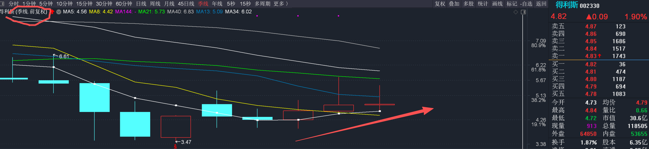Click the 最高 value 4.84
Screen dimensions: 649x149
[591, 110]
